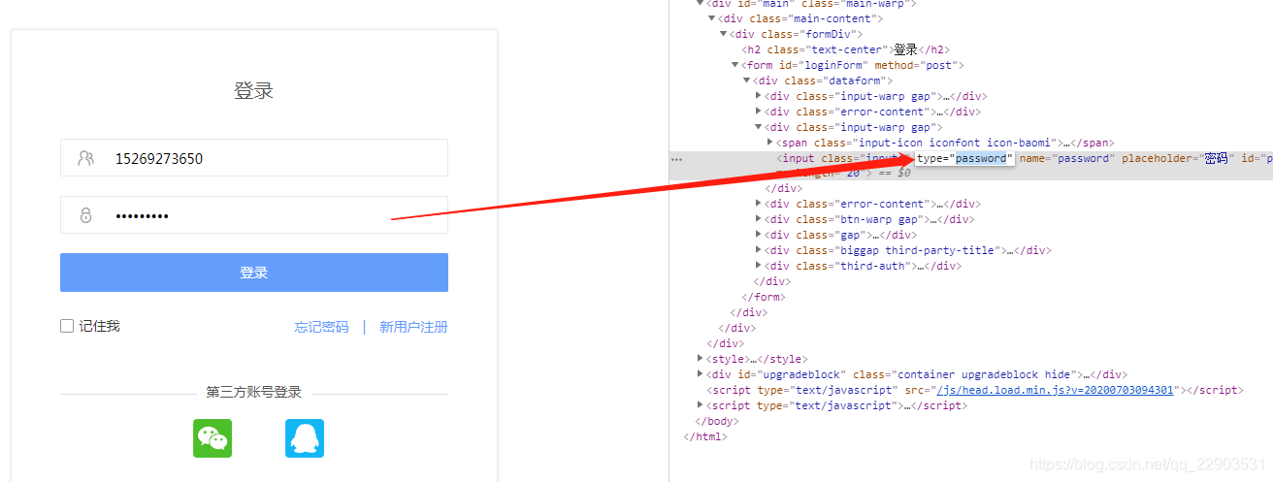This screenshot has height=482, width=1273.
Task: Expand the last script type="text/javascript" node
Action: [x=700, y=405]
